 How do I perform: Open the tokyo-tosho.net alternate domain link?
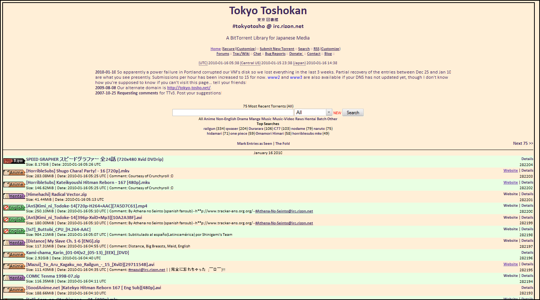click(189, 88)
